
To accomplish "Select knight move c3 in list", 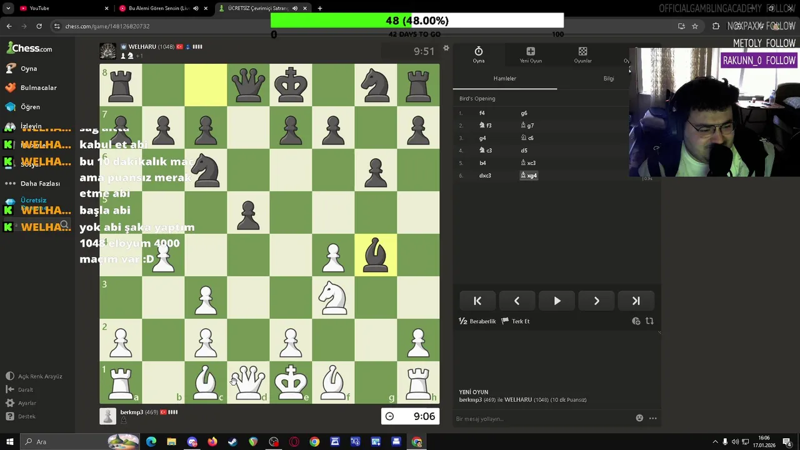I will pyautogui.click(x=485, y=151).
